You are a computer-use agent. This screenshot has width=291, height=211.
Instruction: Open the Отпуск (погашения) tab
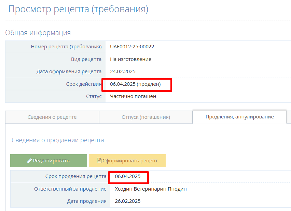click(x=146, y=117)
